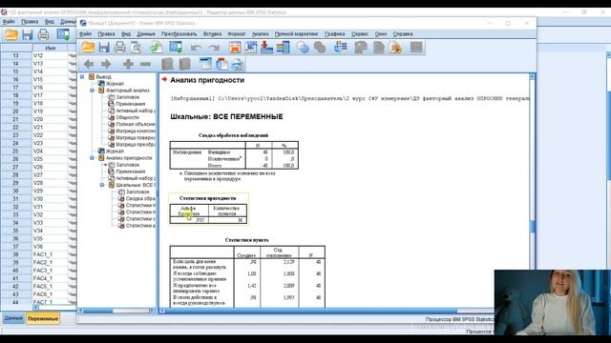
Task: Open the Variables icon with colored rows
Action: [x=283, y=48]
